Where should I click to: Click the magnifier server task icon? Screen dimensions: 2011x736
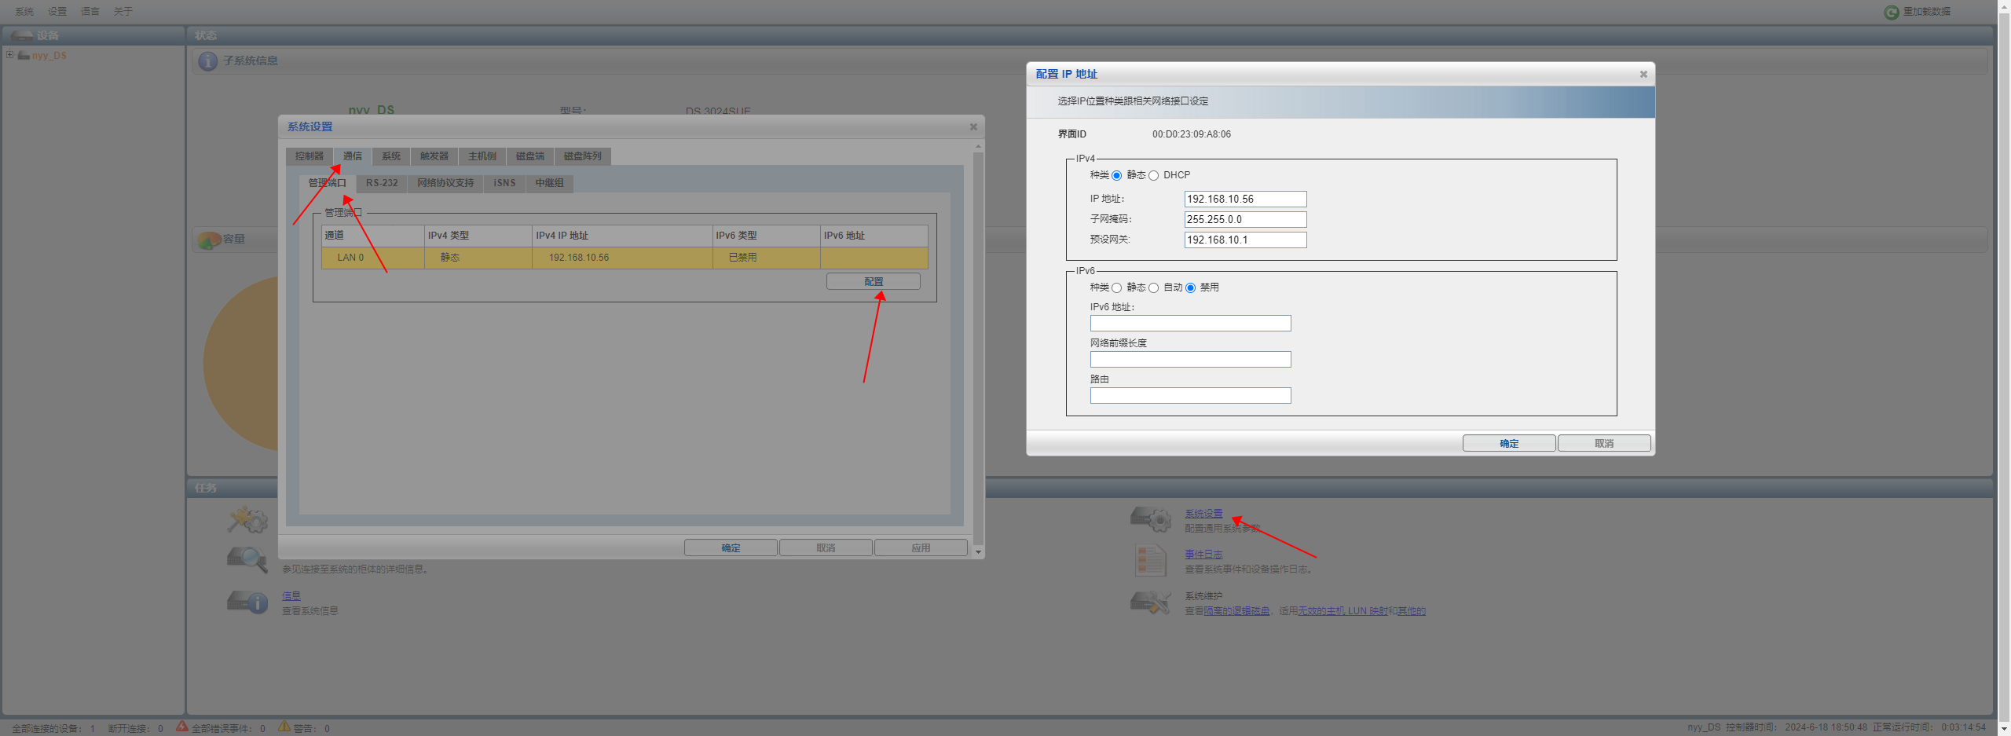[247, 559]
